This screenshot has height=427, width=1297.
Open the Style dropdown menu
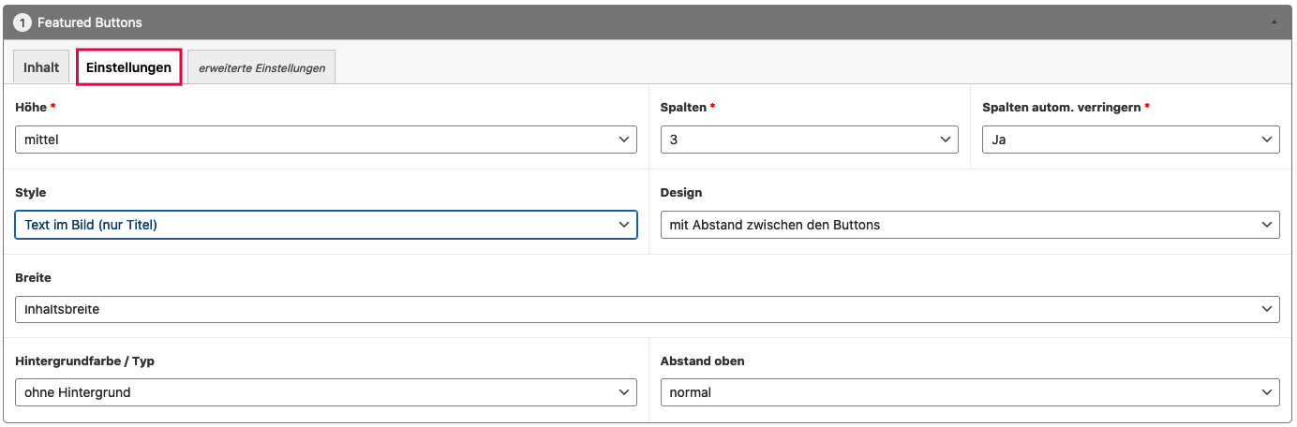(325, 225)
